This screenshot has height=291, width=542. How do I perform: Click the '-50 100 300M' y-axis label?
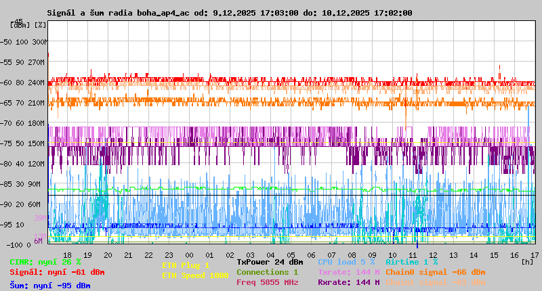(x=24, y=42)
